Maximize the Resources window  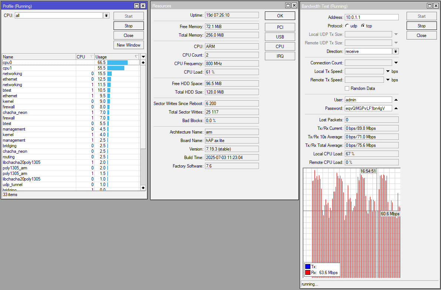pyautogui.click(x=288, y=6)
